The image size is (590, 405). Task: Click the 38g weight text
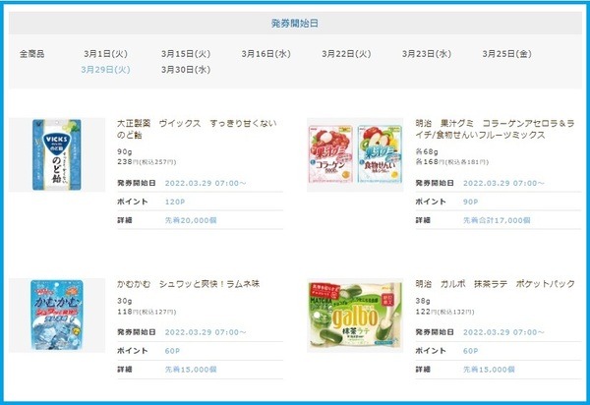(x=423, y=301)
